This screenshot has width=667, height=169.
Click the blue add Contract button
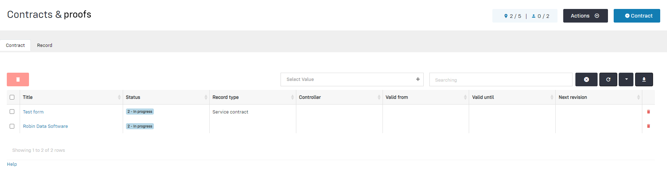637,16
